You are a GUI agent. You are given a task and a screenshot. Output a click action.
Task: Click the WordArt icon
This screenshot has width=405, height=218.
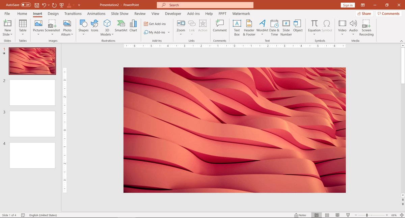point(262,26)
